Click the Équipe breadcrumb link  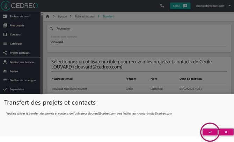(63, 16)
